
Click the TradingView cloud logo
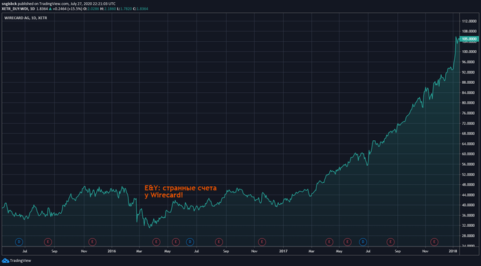(5, 261)
